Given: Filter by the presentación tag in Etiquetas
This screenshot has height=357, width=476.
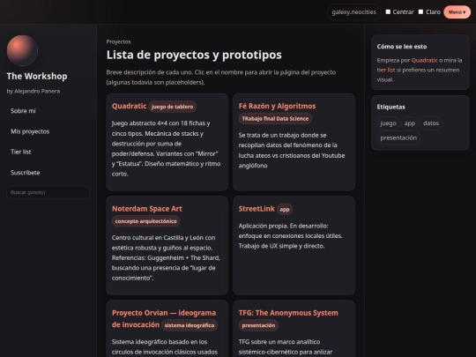Looking at the screenshot, I should 398,138.
